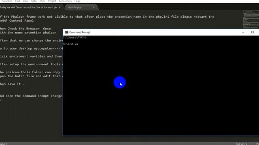Click the 'AMMP Control Panel' text line
The width and height of the screenshot is (259, 145).
(17, 21)
